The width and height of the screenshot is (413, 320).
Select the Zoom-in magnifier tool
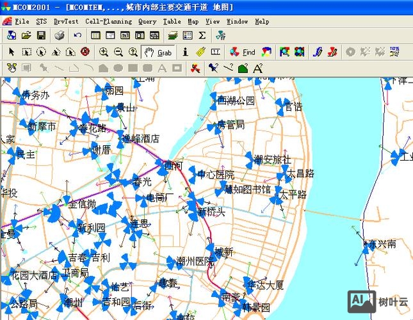click(x=104, y=52)
